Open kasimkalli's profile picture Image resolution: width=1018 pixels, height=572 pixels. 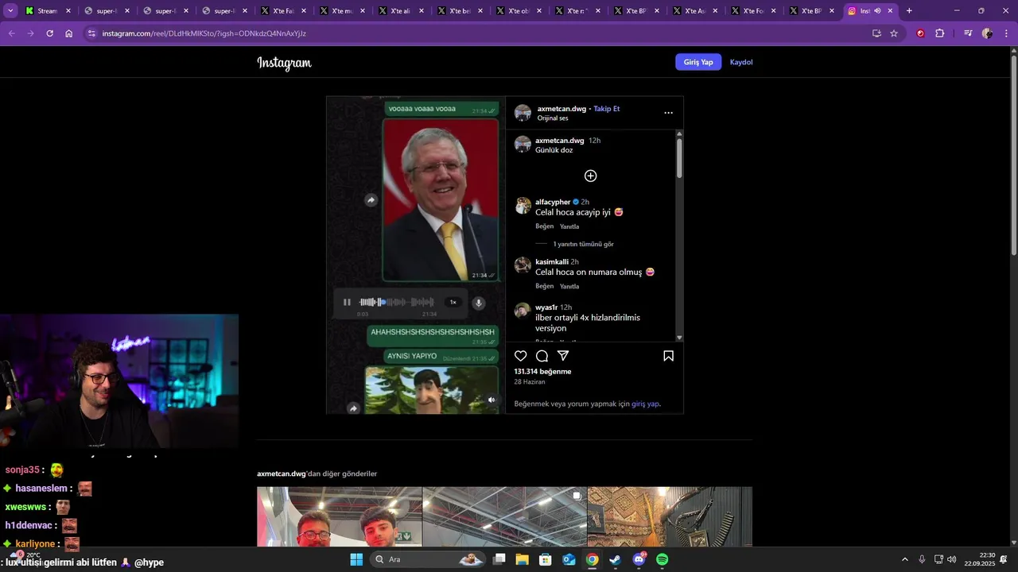[x=523, y=265]
